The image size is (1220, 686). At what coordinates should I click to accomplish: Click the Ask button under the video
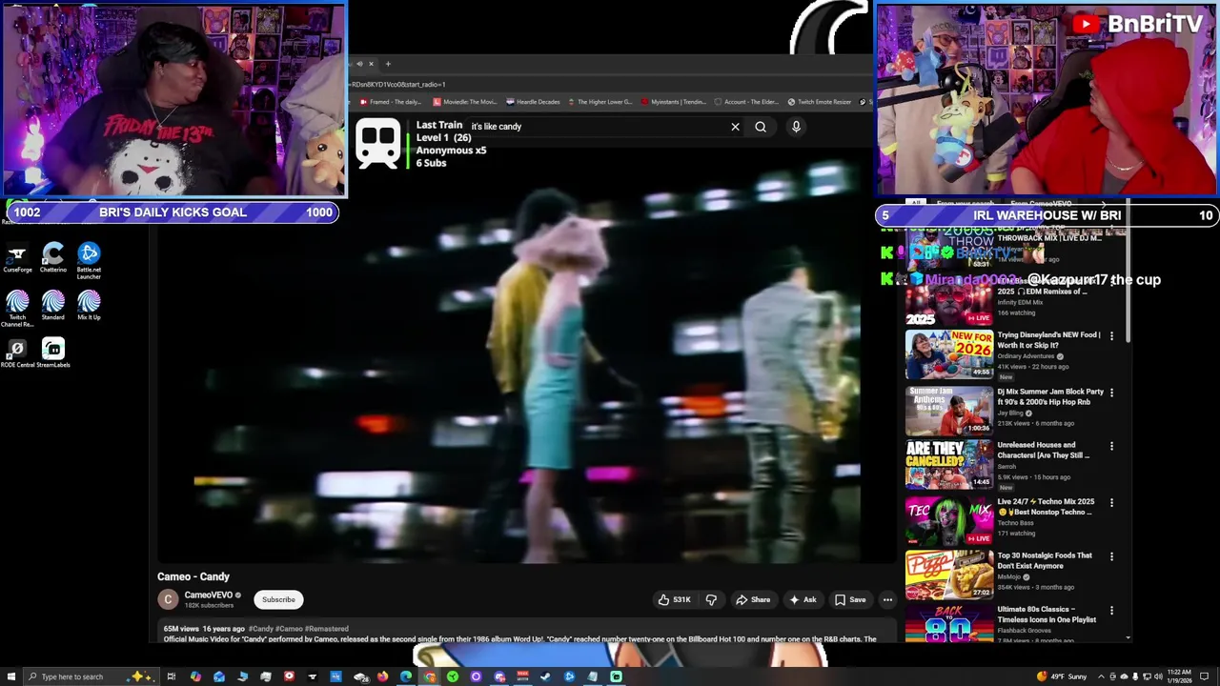pos(803,600)
